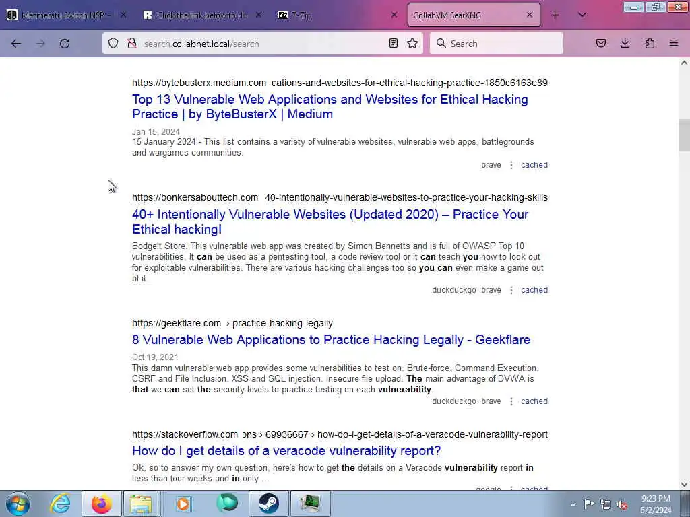The width and height of the screenshot is (690, 517).
Task: Open the Windows Start menu
Action: click(18, 504)
